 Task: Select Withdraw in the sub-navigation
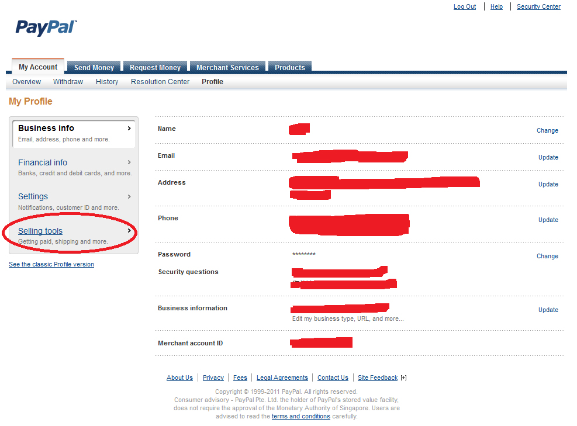(68, 82)
